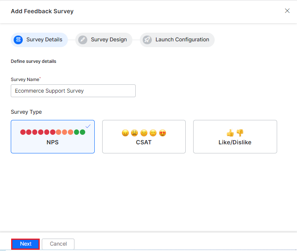
Task: Open the Launch Configuration step label
Action: [182, 40]
